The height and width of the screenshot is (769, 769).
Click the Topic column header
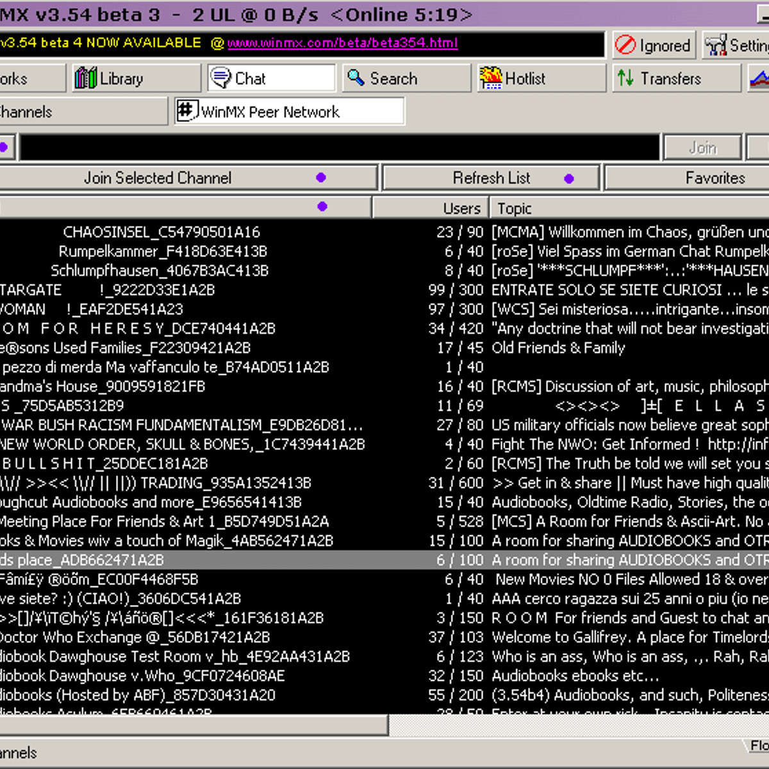[x=630, y=208]
